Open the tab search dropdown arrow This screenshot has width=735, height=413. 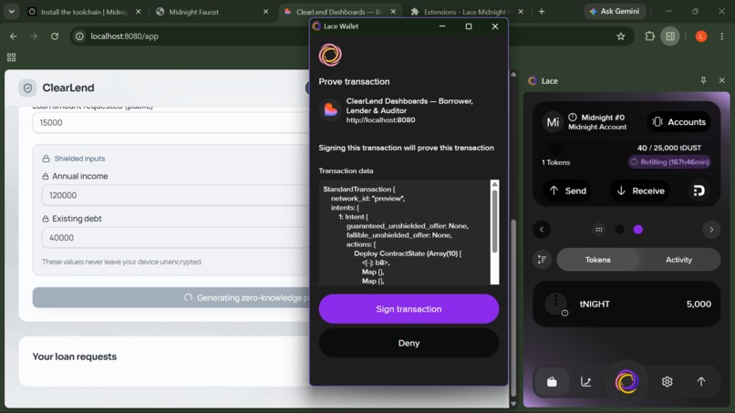(11, 12)
